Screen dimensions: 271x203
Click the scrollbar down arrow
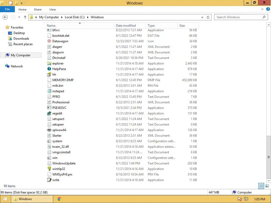click(x=269, y=181)
